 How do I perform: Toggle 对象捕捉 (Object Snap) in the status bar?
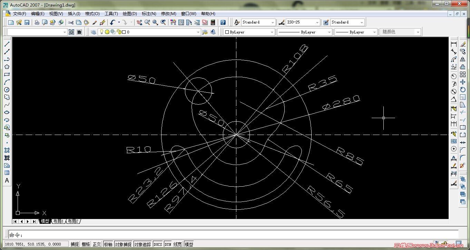tap(123, 244)
